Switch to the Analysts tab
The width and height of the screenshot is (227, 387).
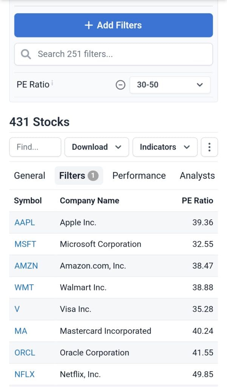tap(197, 176)
